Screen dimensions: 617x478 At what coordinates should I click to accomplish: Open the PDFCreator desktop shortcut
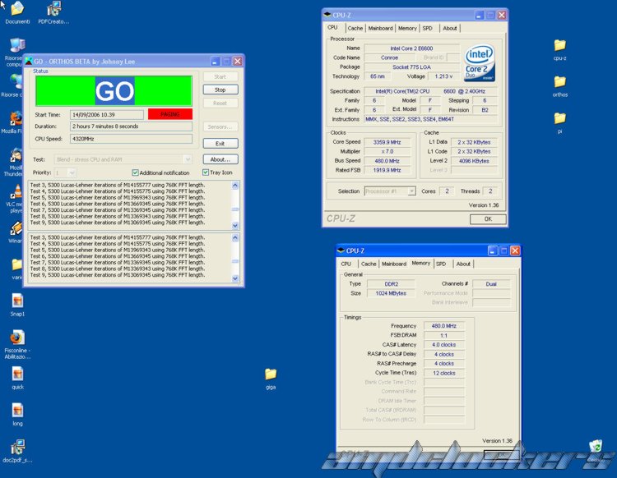(x=53, y=11)
